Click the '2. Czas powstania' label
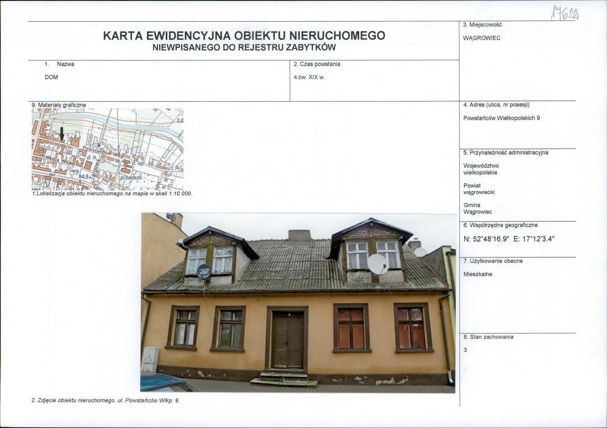The height and width of the screenshot is (428, 607). 316,64
